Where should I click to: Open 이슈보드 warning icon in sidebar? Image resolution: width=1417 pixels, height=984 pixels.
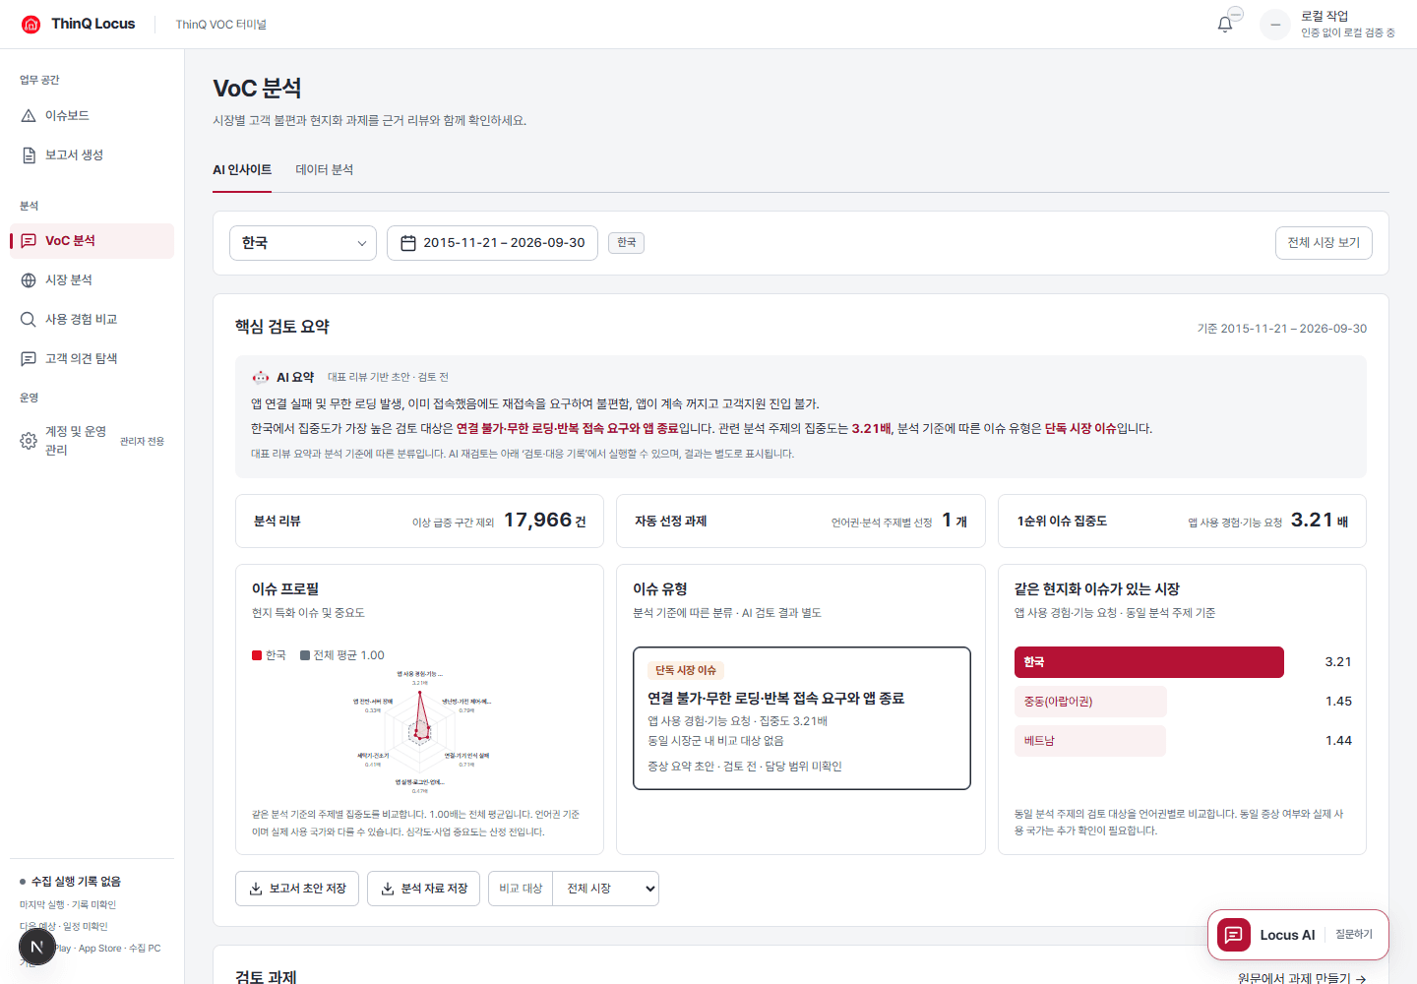click(x=29, y=116)
